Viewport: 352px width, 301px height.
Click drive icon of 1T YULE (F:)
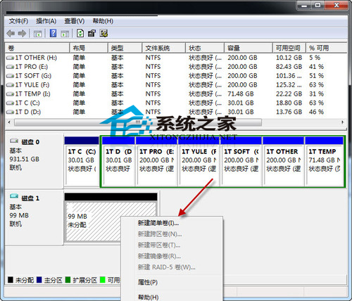click(10, 85)
